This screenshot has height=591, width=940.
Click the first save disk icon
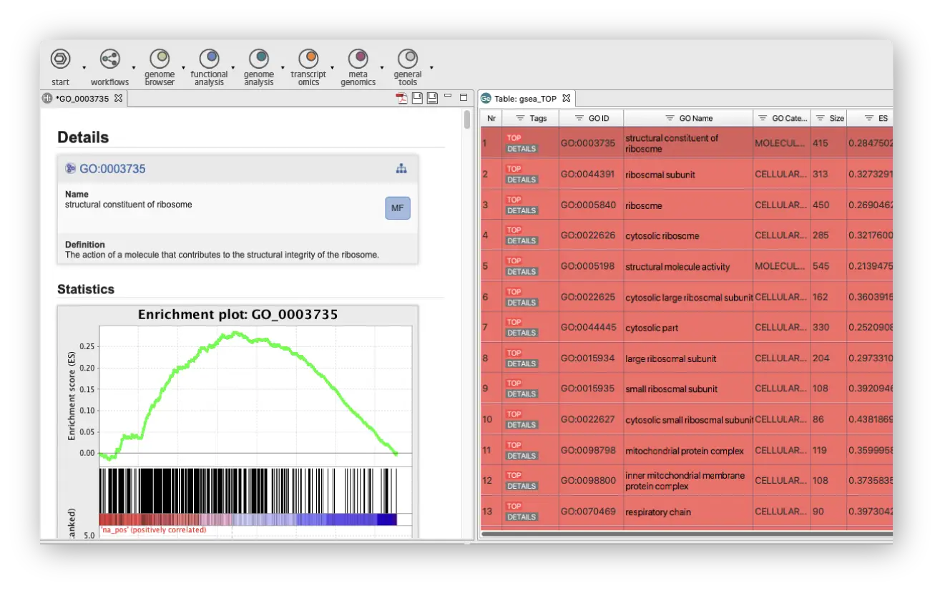(x=418, y=99)
